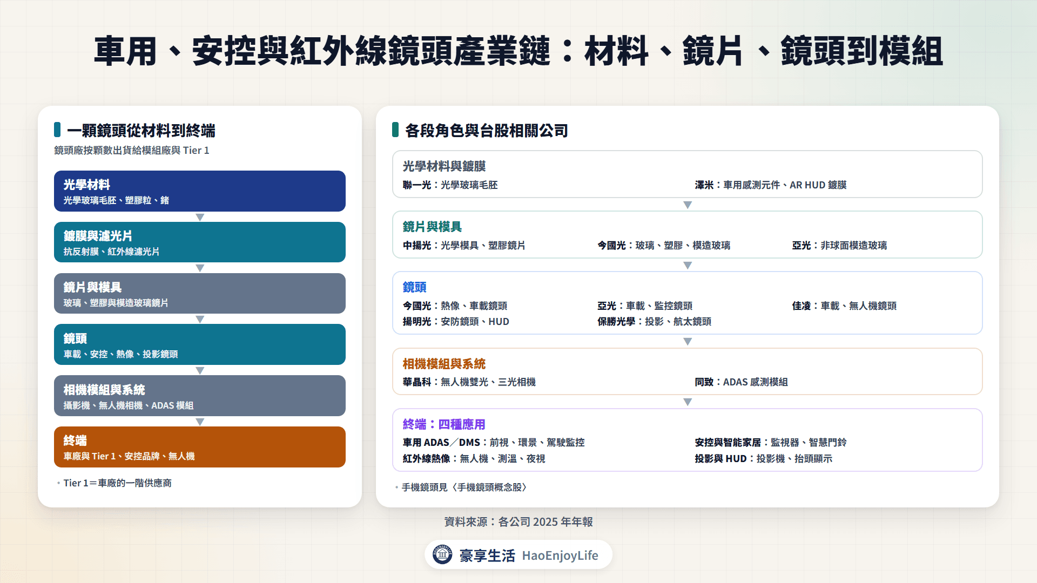Click the orange 相機模組與系統 heading on the right

point(444,364)
